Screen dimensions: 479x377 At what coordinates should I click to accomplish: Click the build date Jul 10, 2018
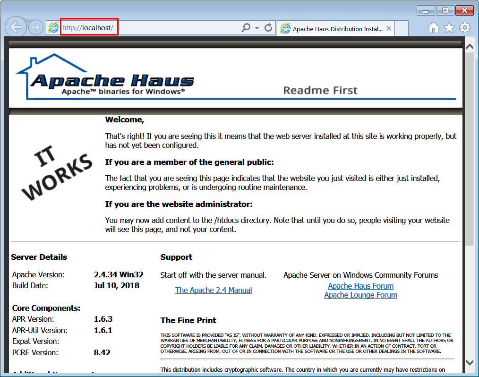(116, 285)
